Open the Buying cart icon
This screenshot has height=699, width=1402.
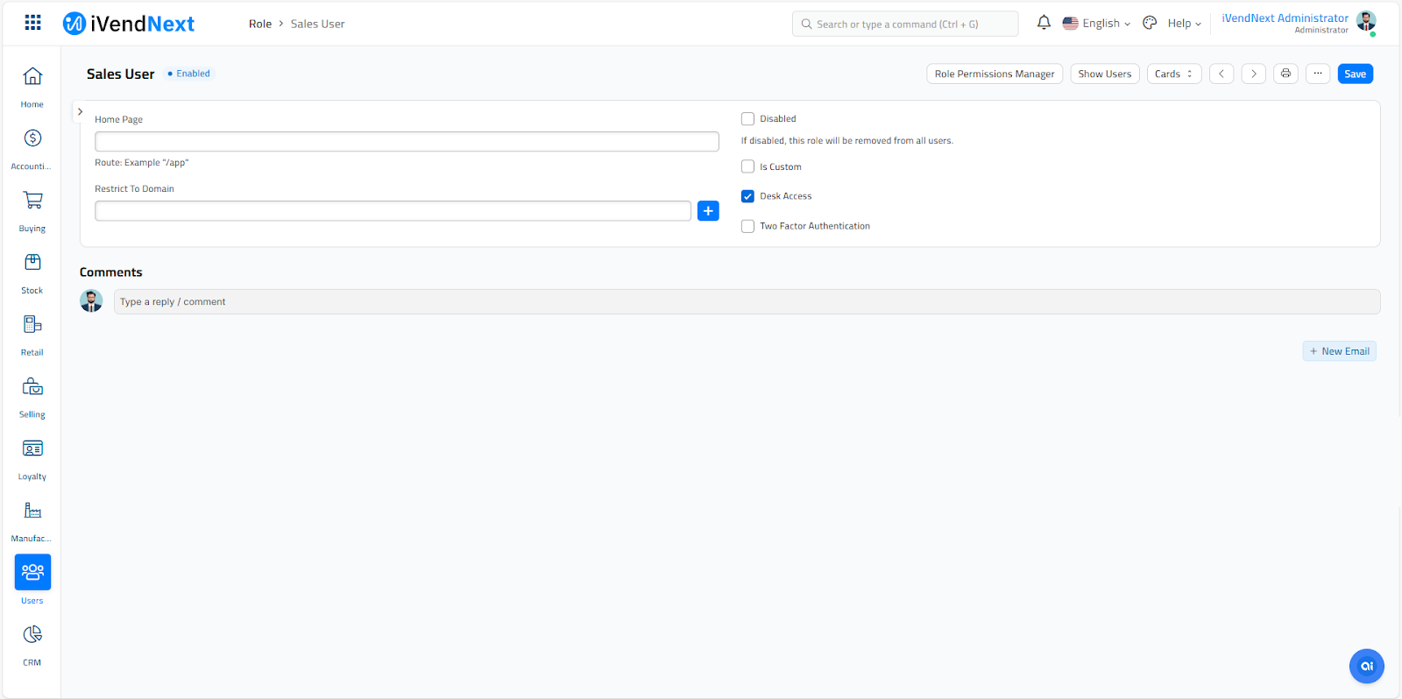[x=32, y=201]
